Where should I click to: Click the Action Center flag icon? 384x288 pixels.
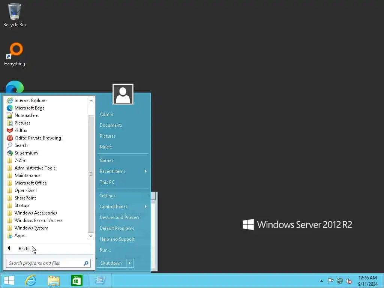point(330,281)
